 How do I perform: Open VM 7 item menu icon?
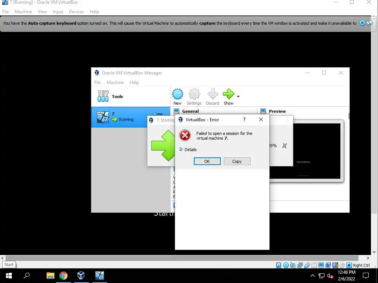coord(158,114)
